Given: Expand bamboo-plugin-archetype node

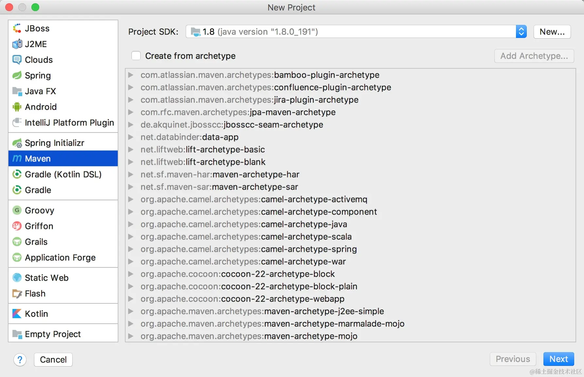Looking at the screenshot, I should (131, 75).
